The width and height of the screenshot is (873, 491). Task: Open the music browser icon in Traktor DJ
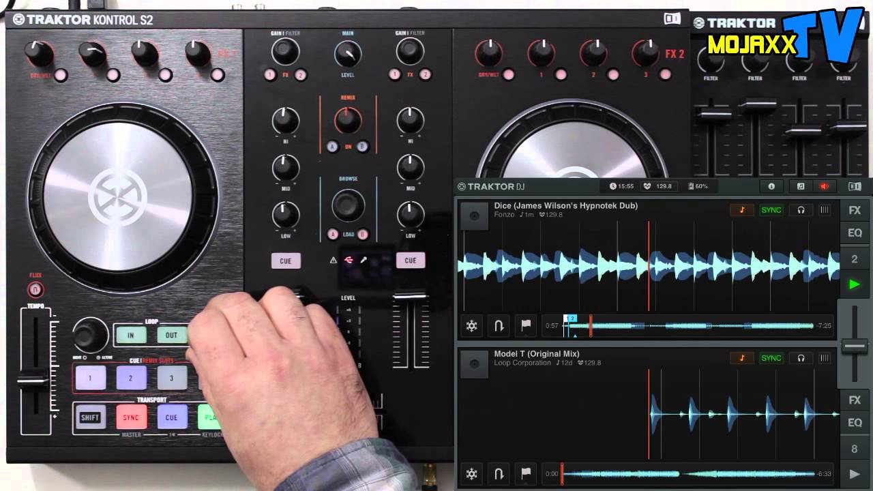pyautogui.click(x=801, y=186)
